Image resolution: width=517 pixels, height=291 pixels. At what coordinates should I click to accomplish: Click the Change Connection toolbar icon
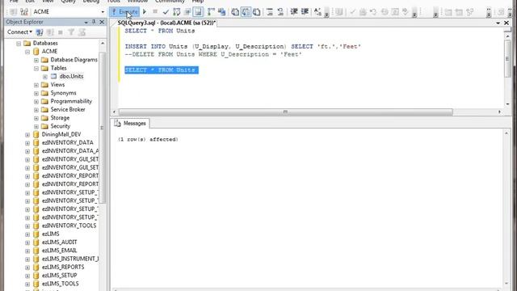click(24, 12)
